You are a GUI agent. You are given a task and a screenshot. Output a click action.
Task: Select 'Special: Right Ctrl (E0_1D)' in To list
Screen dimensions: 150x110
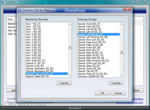click(x=99, y=55)
